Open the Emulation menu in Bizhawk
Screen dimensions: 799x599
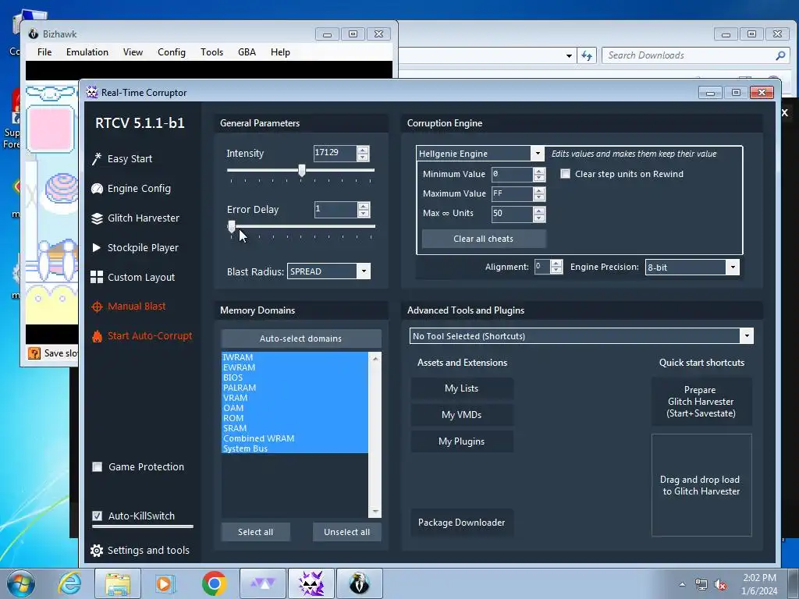(x=87, y=52)
